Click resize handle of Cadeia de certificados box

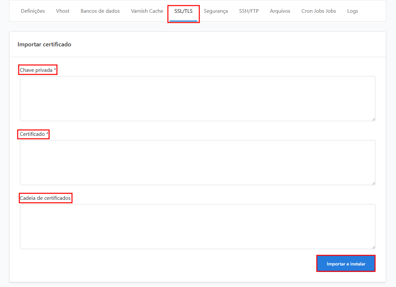[373, 247]
